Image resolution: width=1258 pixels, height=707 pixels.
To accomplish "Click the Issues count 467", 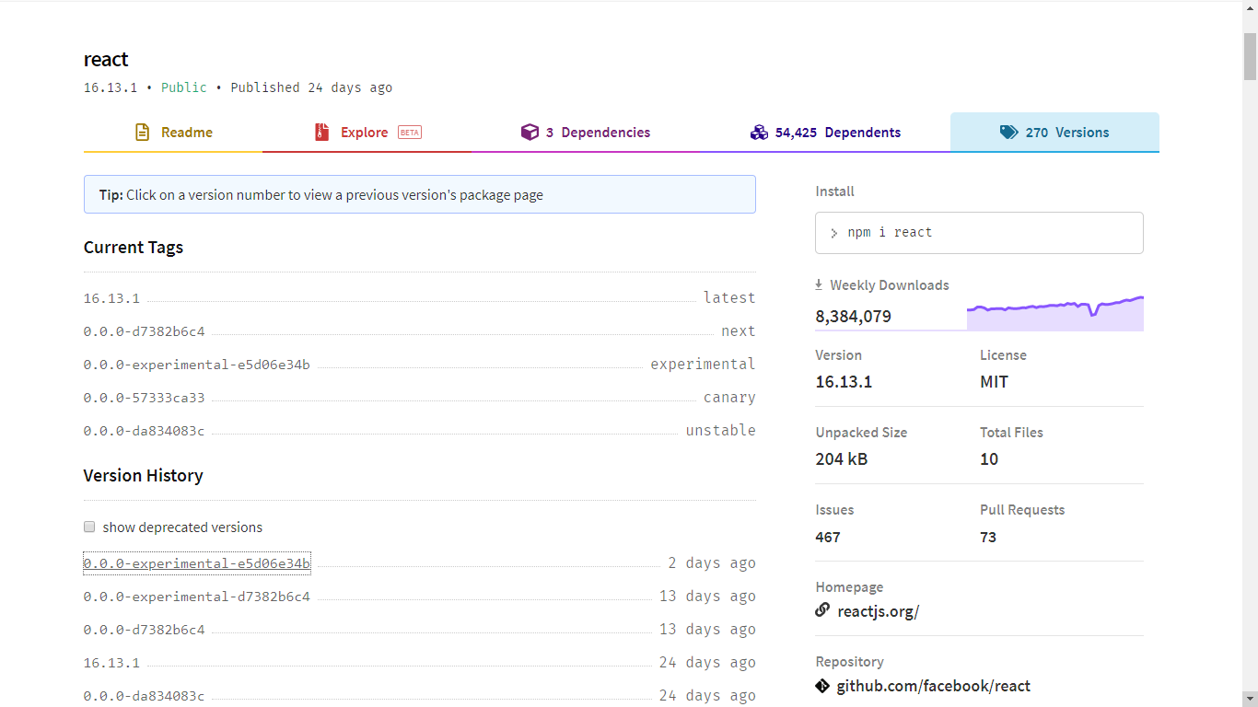I will point(828,537).
